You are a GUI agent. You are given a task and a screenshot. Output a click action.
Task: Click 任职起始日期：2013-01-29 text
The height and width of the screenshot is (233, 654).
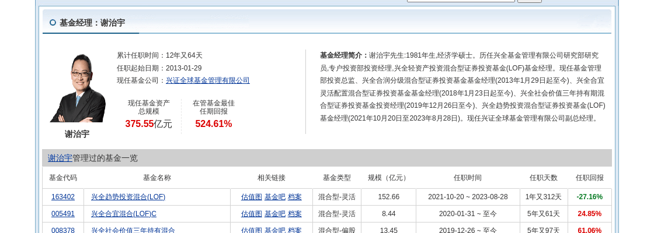pyautogui.click(x=159, y=68)
